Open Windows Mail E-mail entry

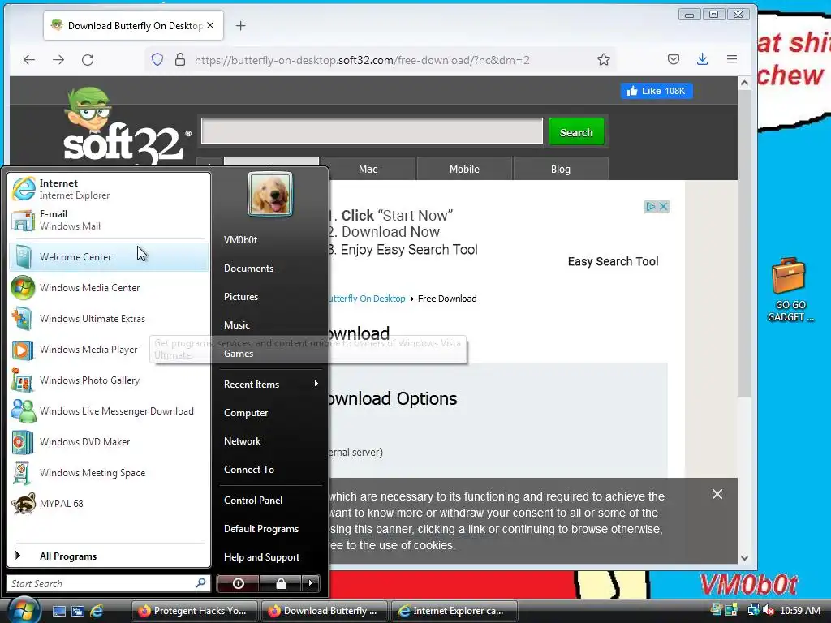pos(109,220)
